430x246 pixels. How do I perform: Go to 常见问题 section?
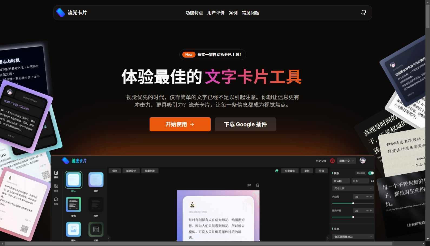(x=250, y=13)
